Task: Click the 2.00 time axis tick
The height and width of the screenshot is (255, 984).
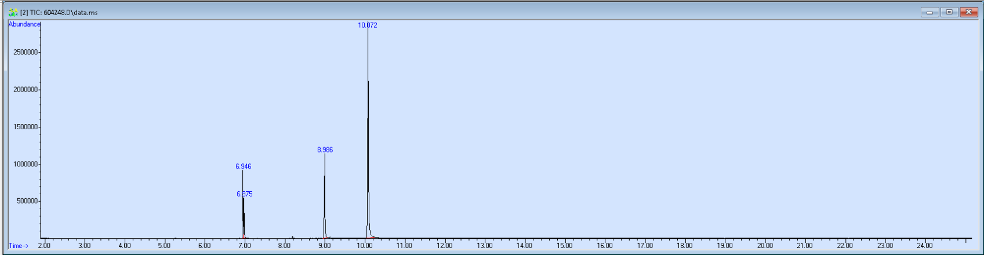Action: tap(44, 246)
